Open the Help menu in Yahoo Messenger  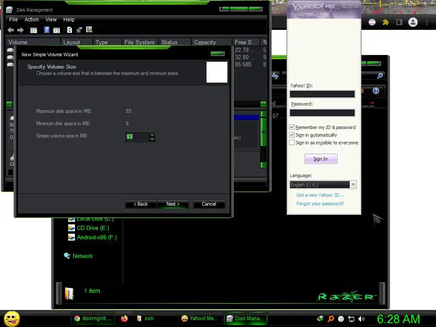[x=324, y=14]
